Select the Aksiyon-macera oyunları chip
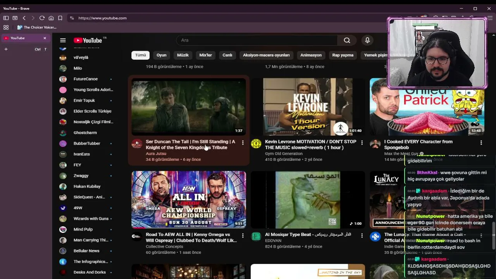 (266, 55)
